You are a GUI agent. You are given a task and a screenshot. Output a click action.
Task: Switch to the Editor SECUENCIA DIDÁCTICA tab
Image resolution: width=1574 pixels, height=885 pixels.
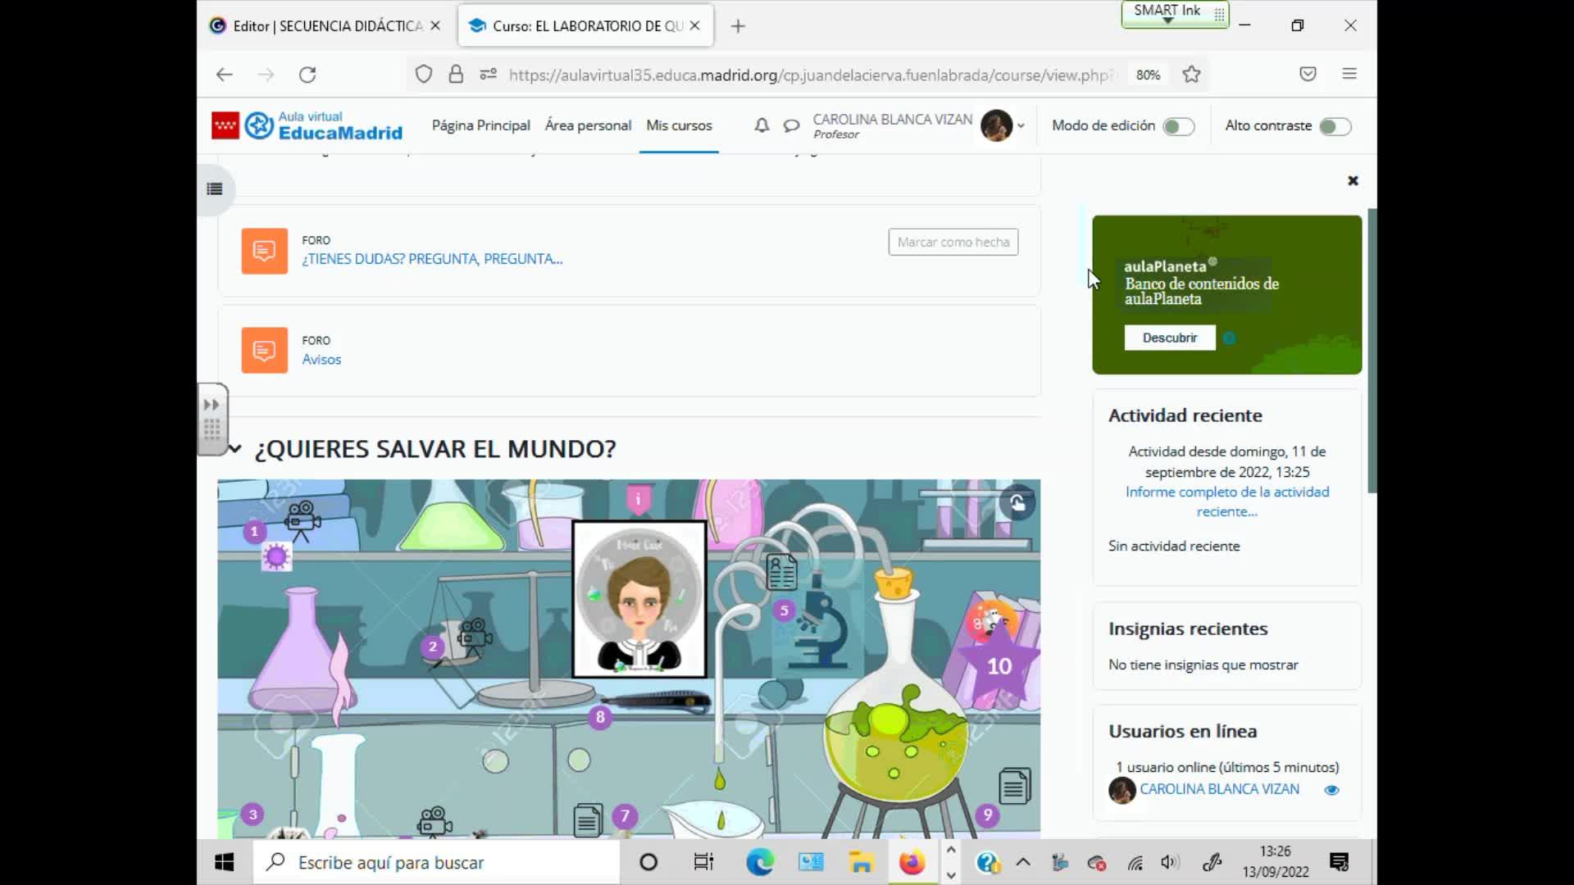(325, 26)
